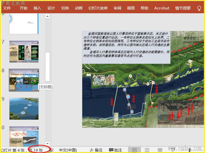The image size is (205, 153).
Task: Switch to Reading view icon
Action: [x=160, y=150]
